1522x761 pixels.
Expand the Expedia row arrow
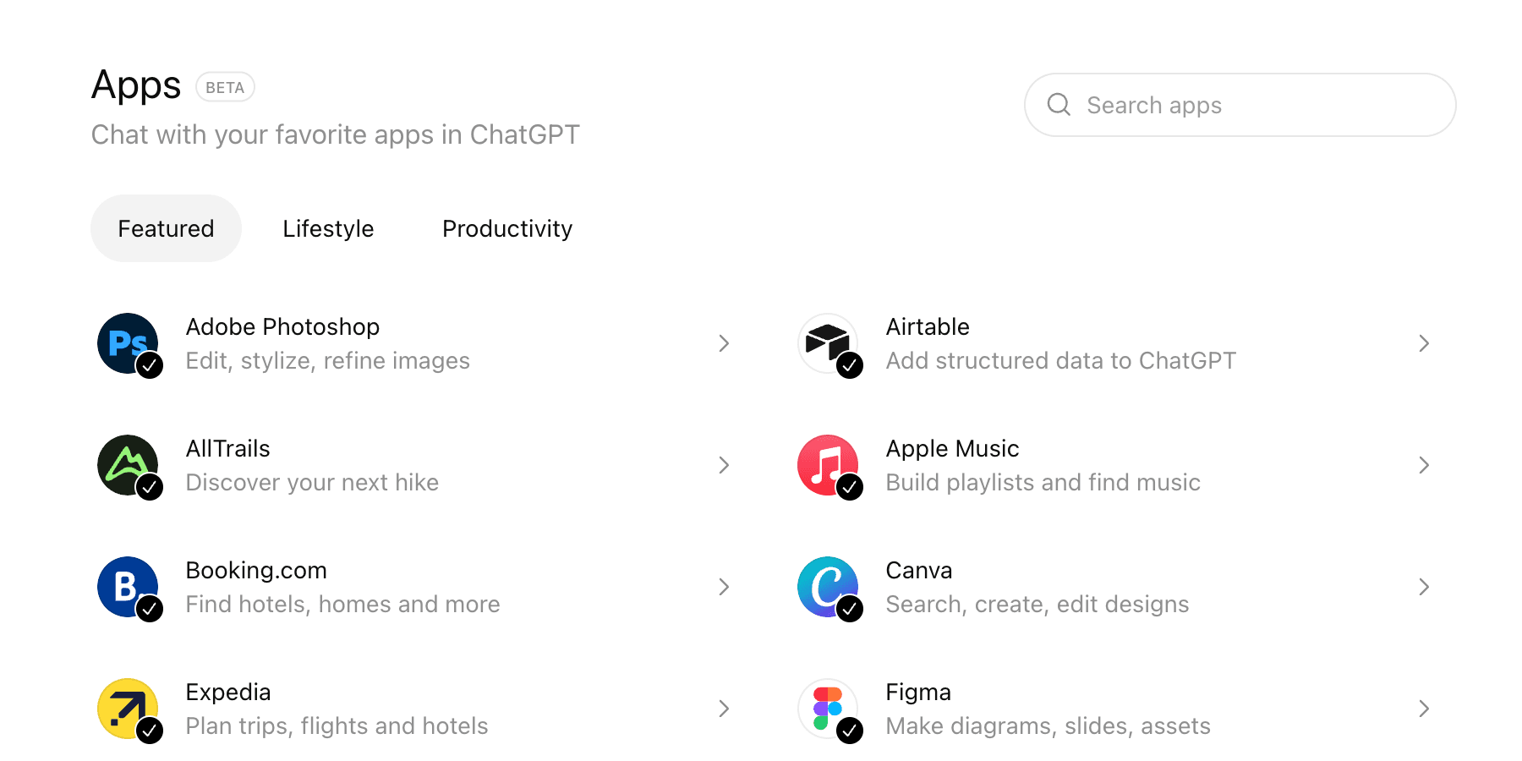724,709
